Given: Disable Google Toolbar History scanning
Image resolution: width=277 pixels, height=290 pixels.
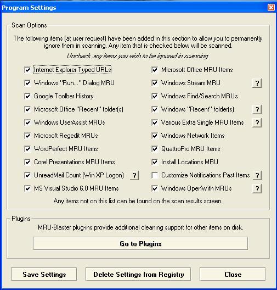Looking at the screenshot, I should coord(27,96).
